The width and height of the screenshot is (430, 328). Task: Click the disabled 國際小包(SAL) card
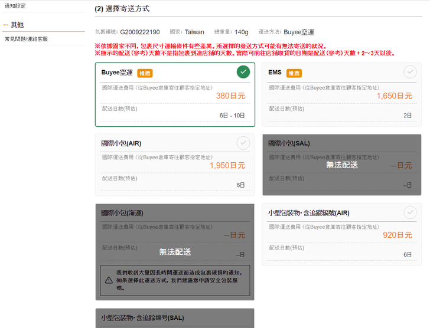point(341,165)
